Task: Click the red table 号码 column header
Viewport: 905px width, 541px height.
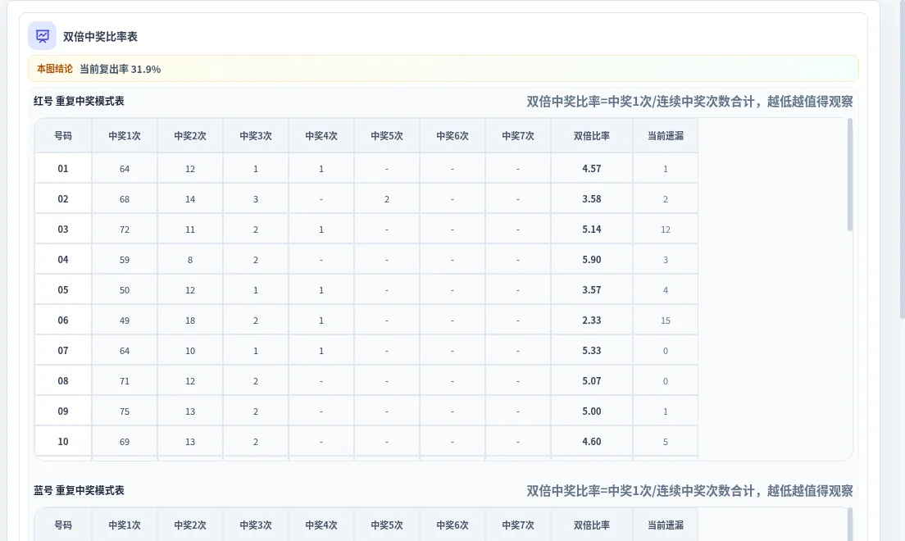Action: (63, 136)
